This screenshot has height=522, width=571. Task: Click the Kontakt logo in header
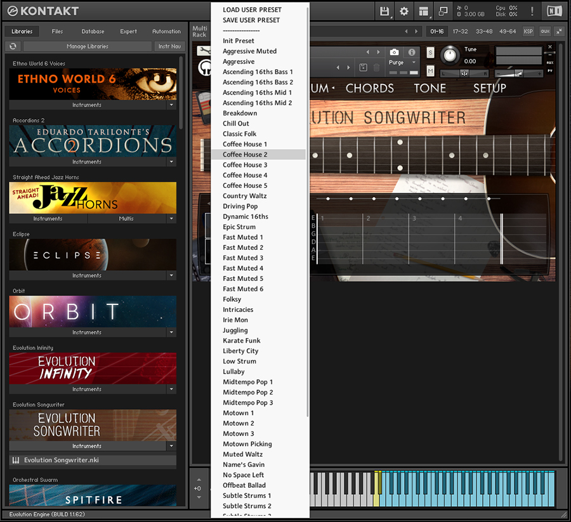[43, 11]
